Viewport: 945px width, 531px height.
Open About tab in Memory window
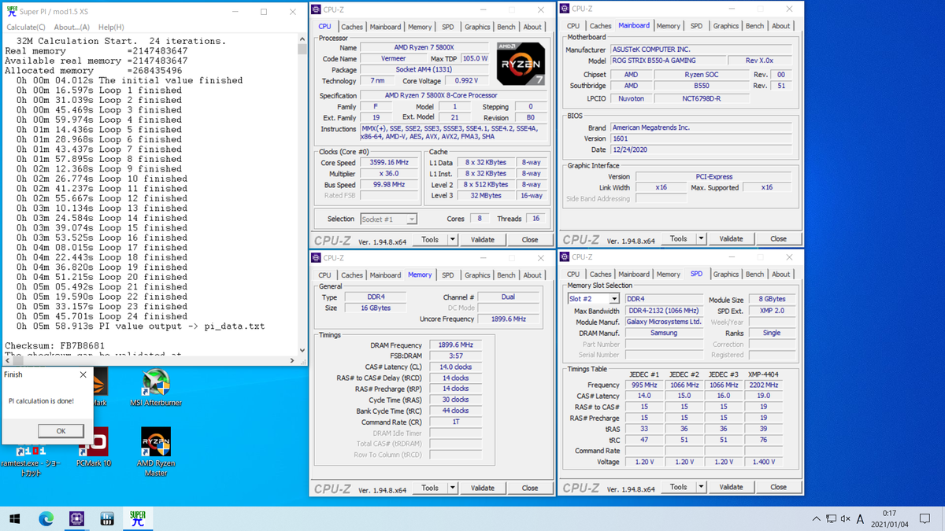tap(532, 275)
